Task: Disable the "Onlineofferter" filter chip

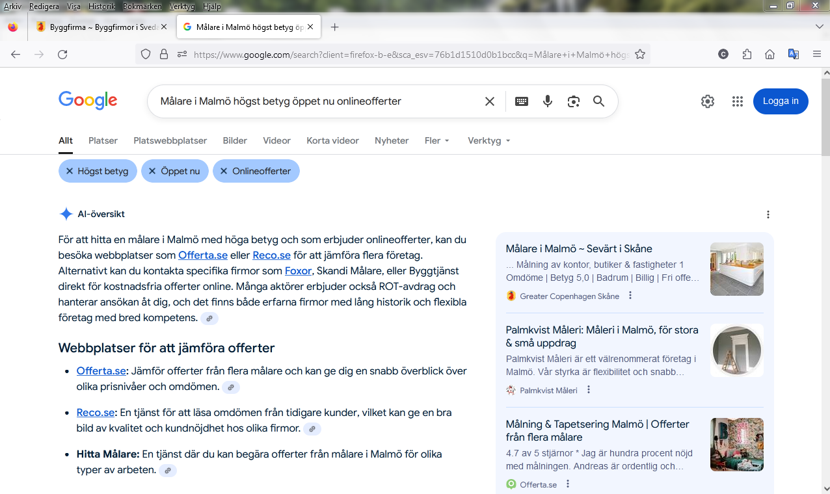Action: pos(224,172)
